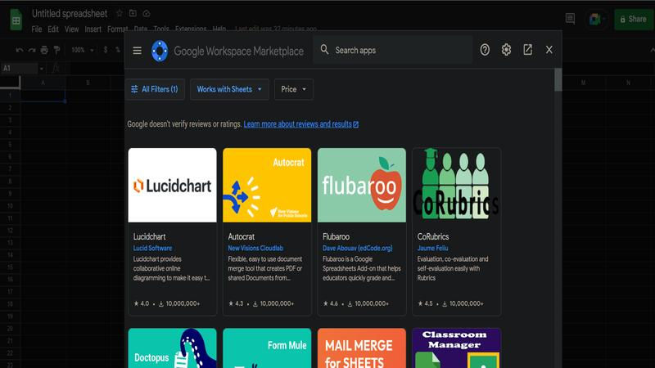
Task: Open the File menu
Action: (37, 29)
